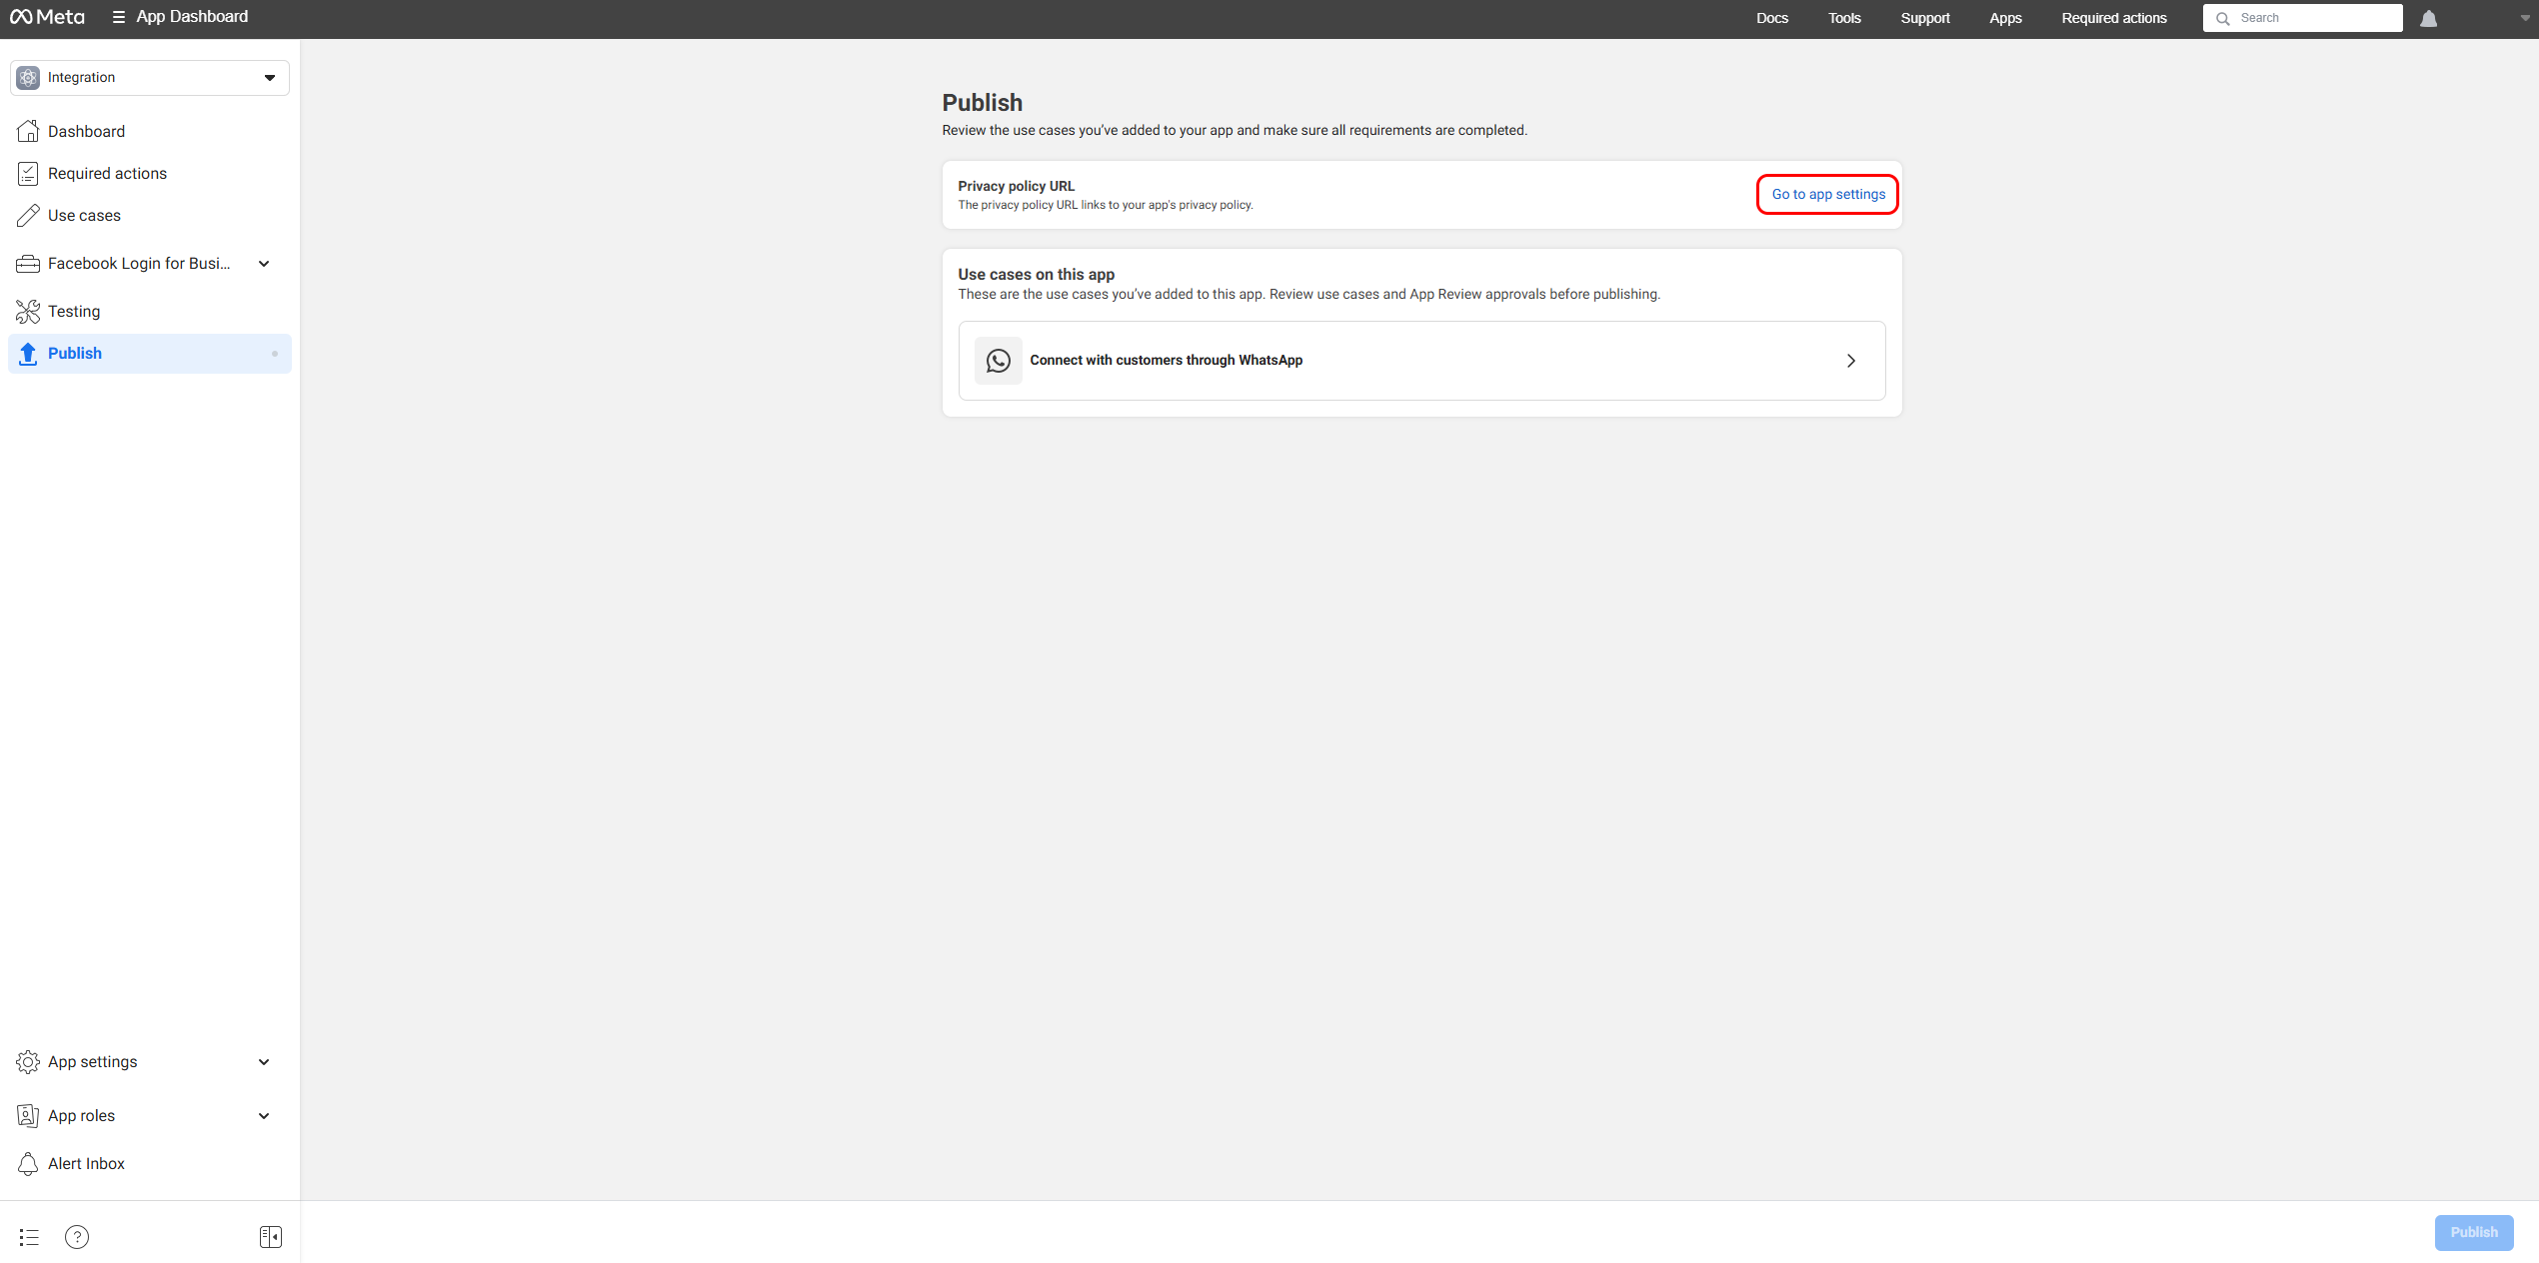Screen dimensions: 2539x1263
Task: Click the Publish button at bottom right
Action: (x=2473, y=1232)
